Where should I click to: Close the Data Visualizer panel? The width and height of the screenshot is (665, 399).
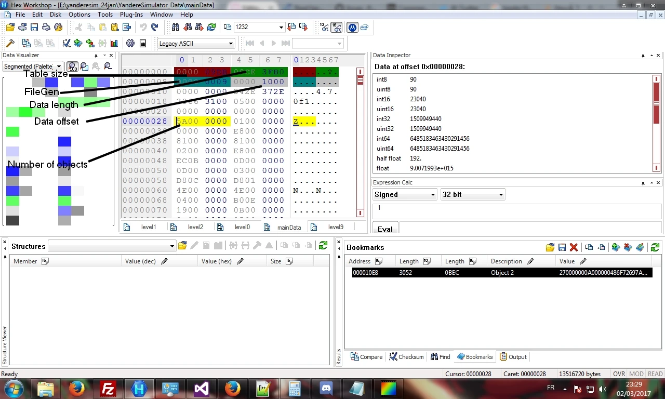pyautogui.click(x=112, y=55)
